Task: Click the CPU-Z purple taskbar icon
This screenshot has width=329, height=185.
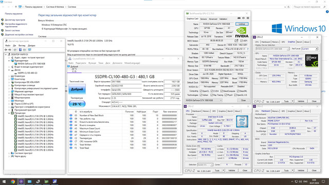Action: 21,181
